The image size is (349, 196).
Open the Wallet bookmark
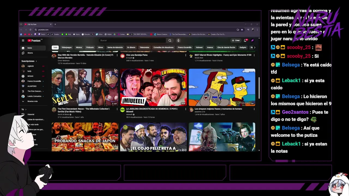[x=108, y=34]
